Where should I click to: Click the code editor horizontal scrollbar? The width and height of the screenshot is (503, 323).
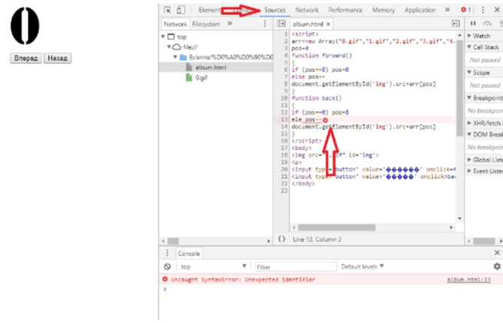pyautogui.click(x=337, y=227)
